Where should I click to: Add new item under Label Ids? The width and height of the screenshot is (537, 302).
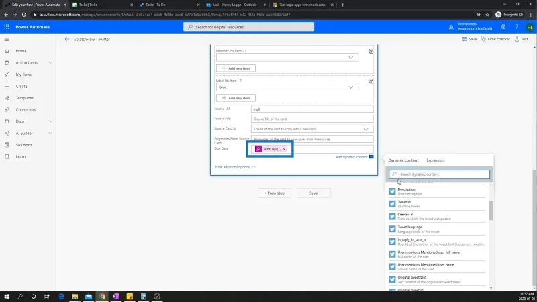(x=236, y=98)
